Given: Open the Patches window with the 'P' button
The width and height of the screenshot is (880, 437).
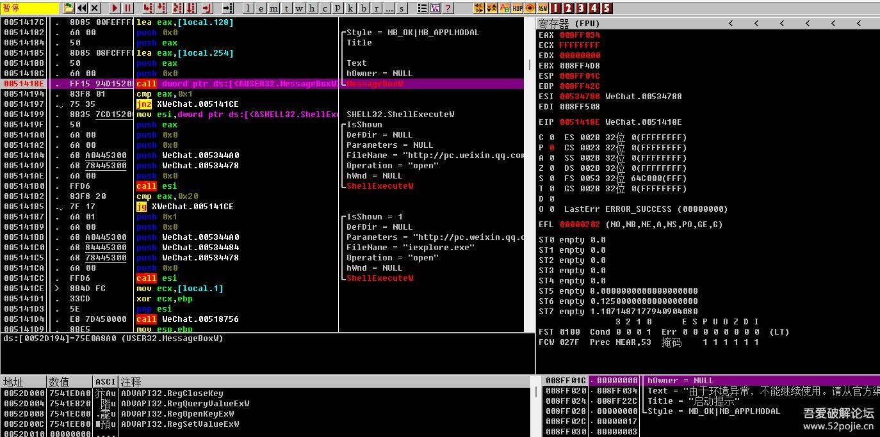Looking at the screenshot, I should [338, 8].
